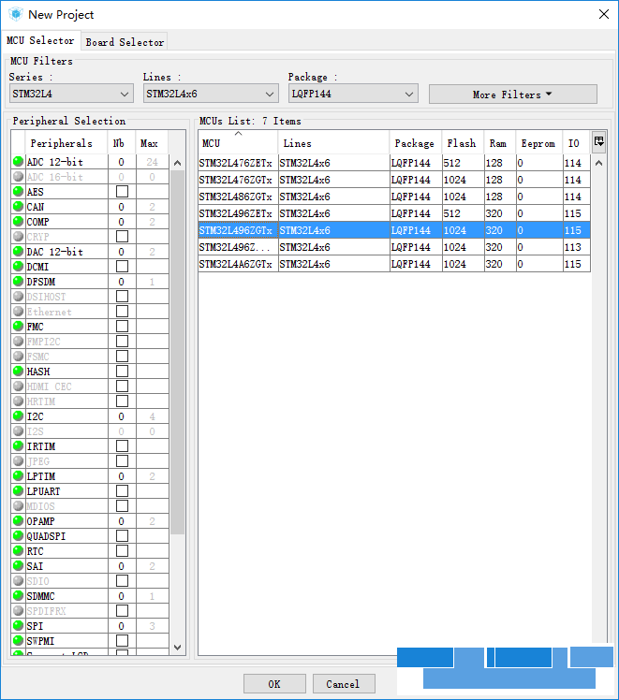Click the grey indicator next to Ethernet
Screen dimensions: 619x700
click(x=19, y=311)
